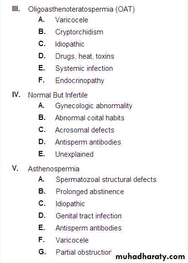Select the Acrosomal defects item
This screenshot has height=263, width=188.
click(85, 130)
